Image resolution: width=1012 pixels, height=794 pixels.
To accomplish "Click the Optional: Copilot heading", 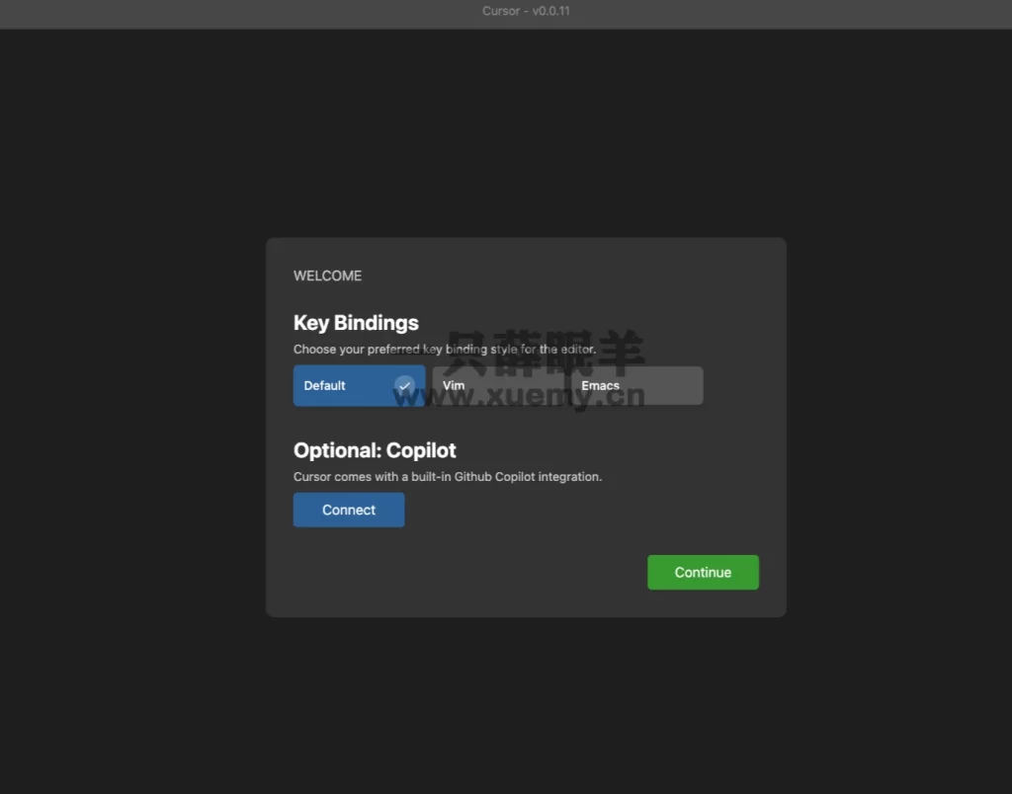I will click(x=375, y=450).
